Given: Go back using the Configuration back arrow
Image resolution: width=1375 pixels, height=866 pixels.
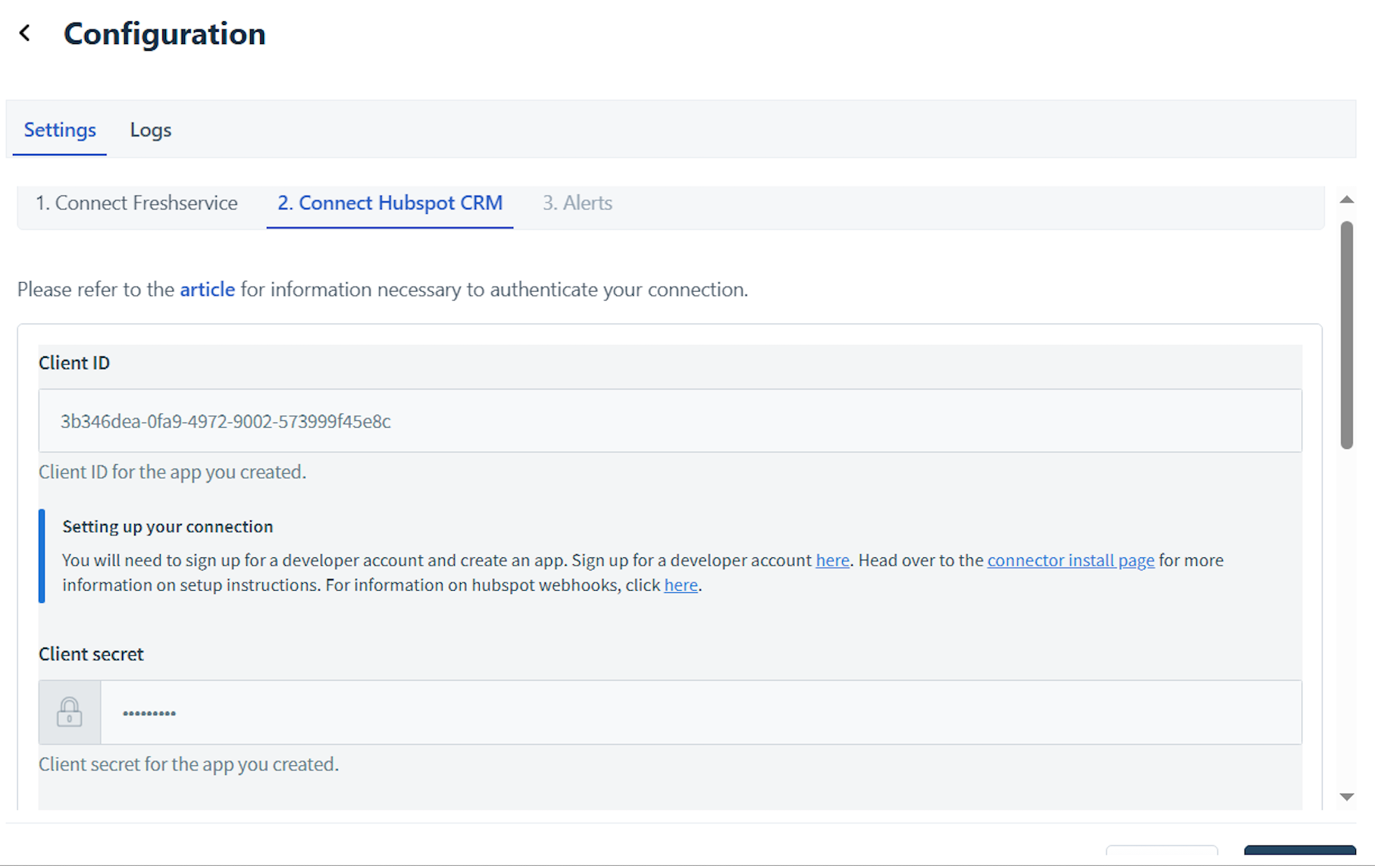Looking at the screenshot, I should [25, 33].
